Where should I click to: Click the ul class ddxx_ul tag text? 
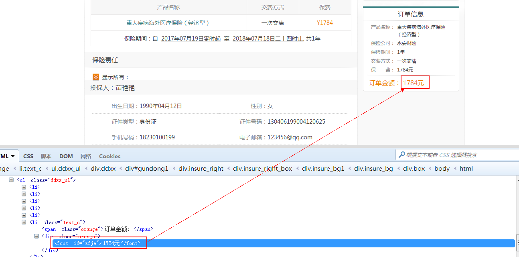click(x=46, y=180)
